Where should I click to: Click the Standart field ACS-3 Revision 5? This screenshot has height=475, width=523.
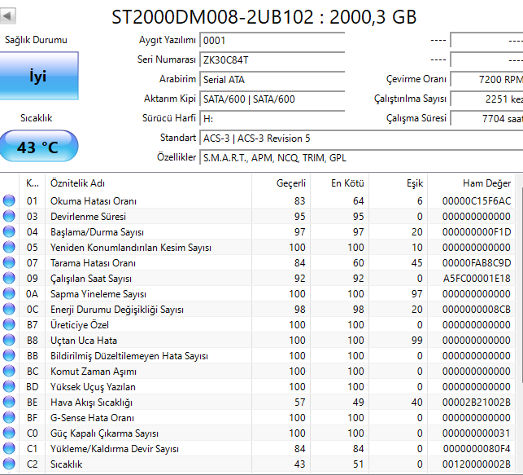click(361, 139)
